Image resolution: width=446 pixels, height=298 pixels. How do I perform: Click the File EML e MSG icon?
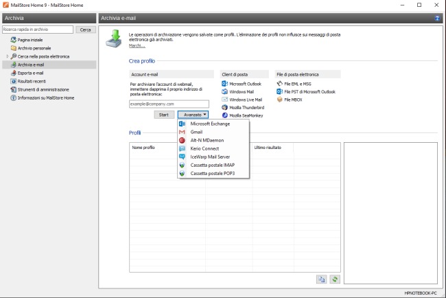(279, 84)
